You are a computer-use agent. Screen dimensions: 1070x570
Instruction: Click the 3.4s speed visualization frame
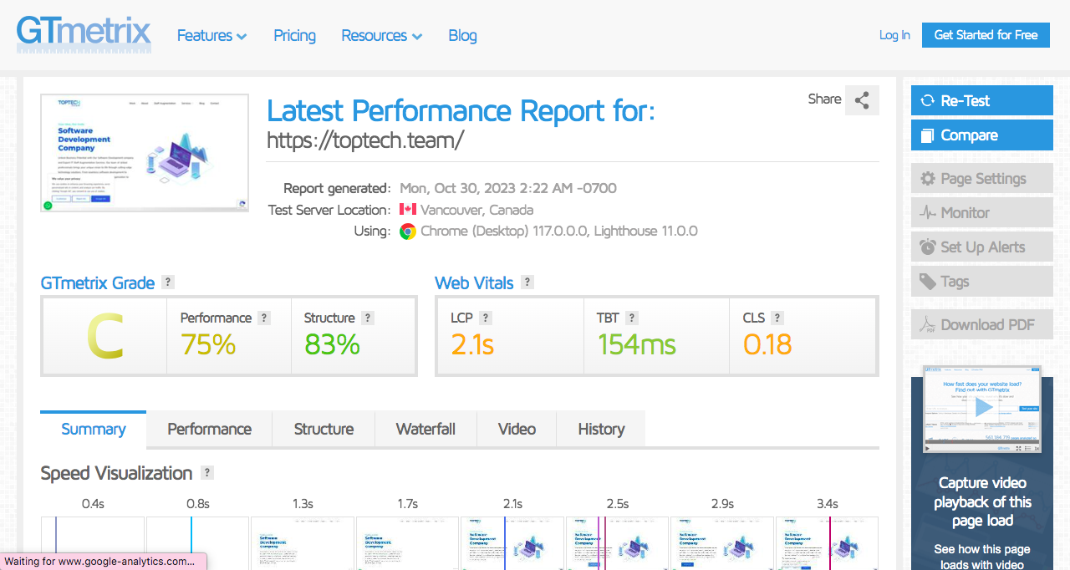pyautogui.click(x=827, y=543)
